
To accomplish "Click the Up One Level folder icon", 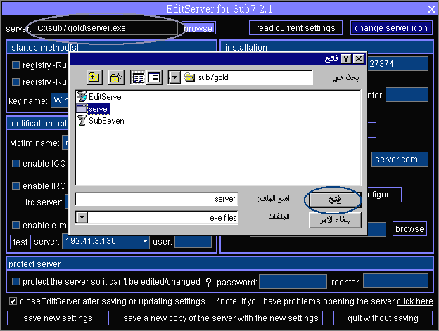I will [x=94, y=77].
